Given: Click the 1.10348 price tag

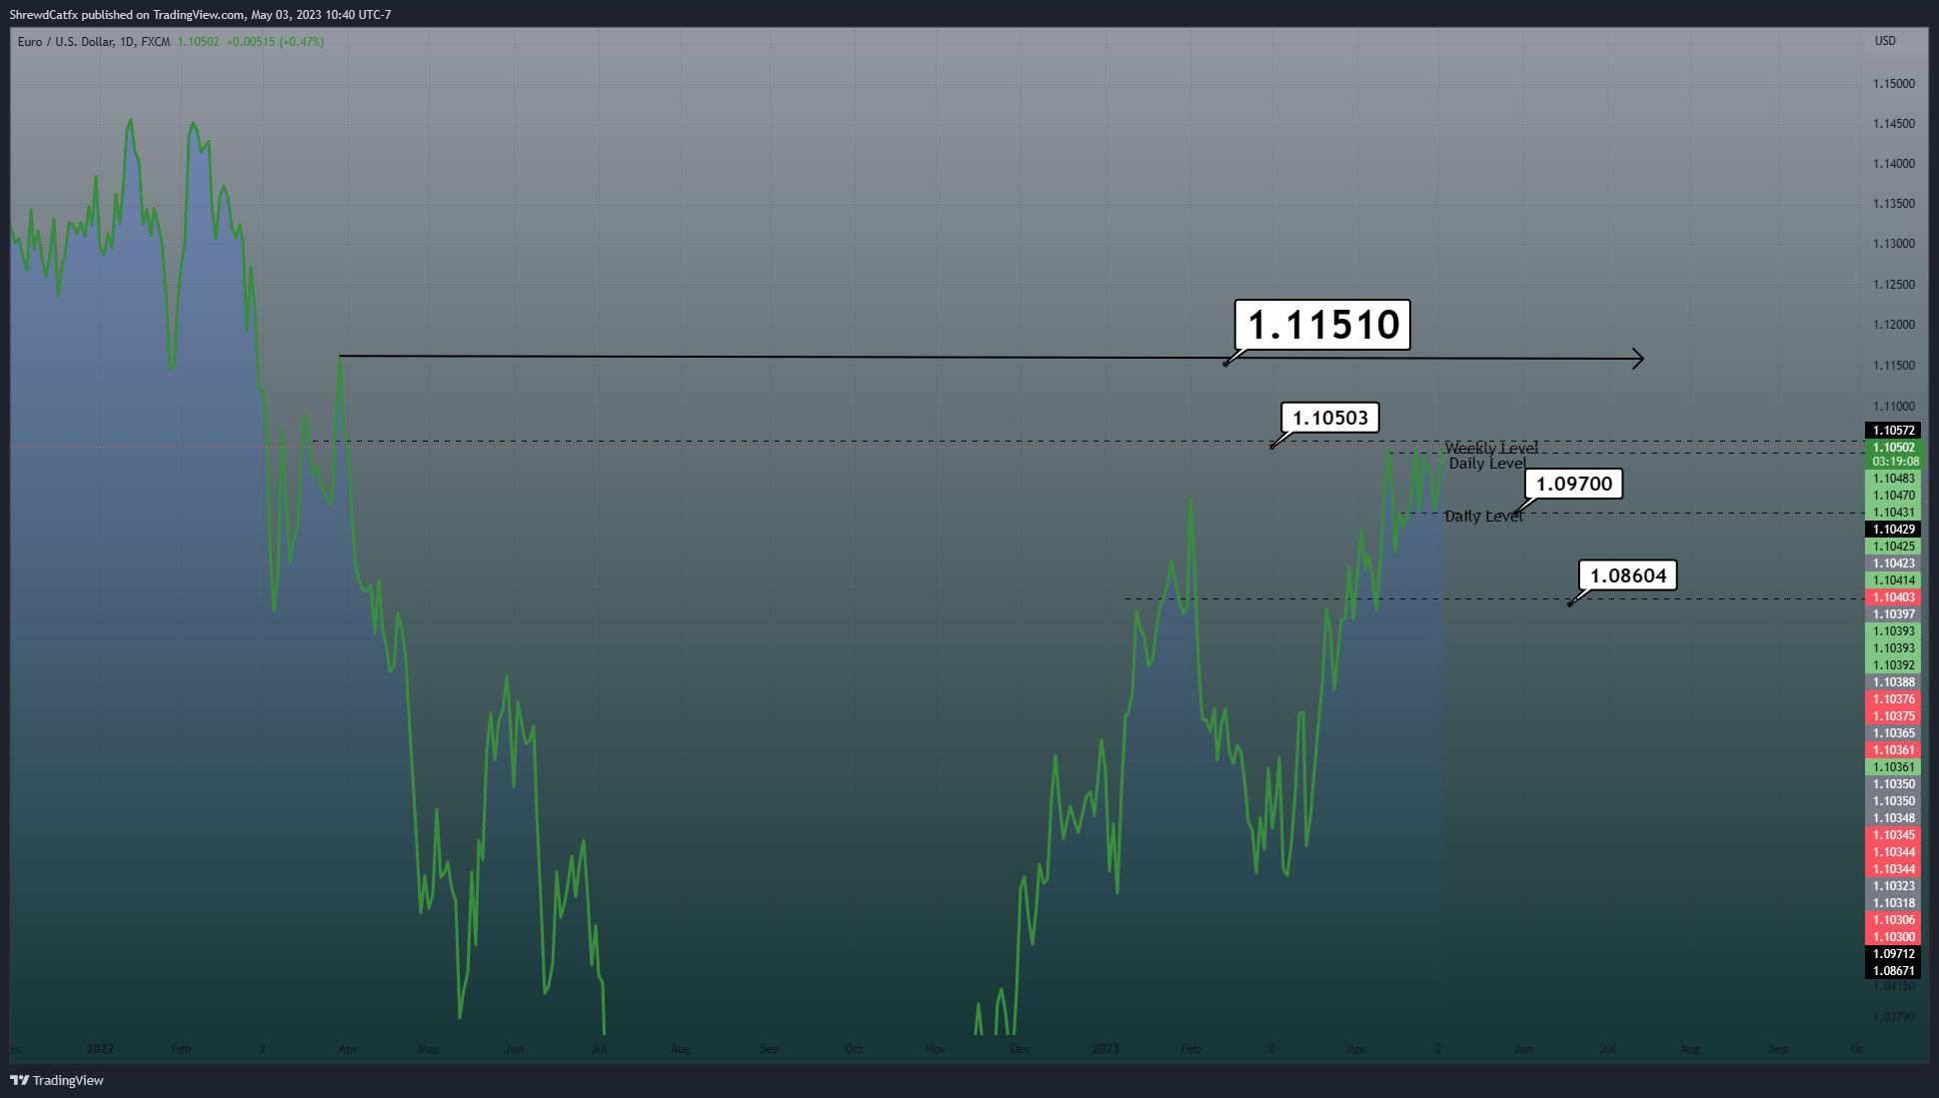Looking at the screenshot, I should tap(1893, 818).
